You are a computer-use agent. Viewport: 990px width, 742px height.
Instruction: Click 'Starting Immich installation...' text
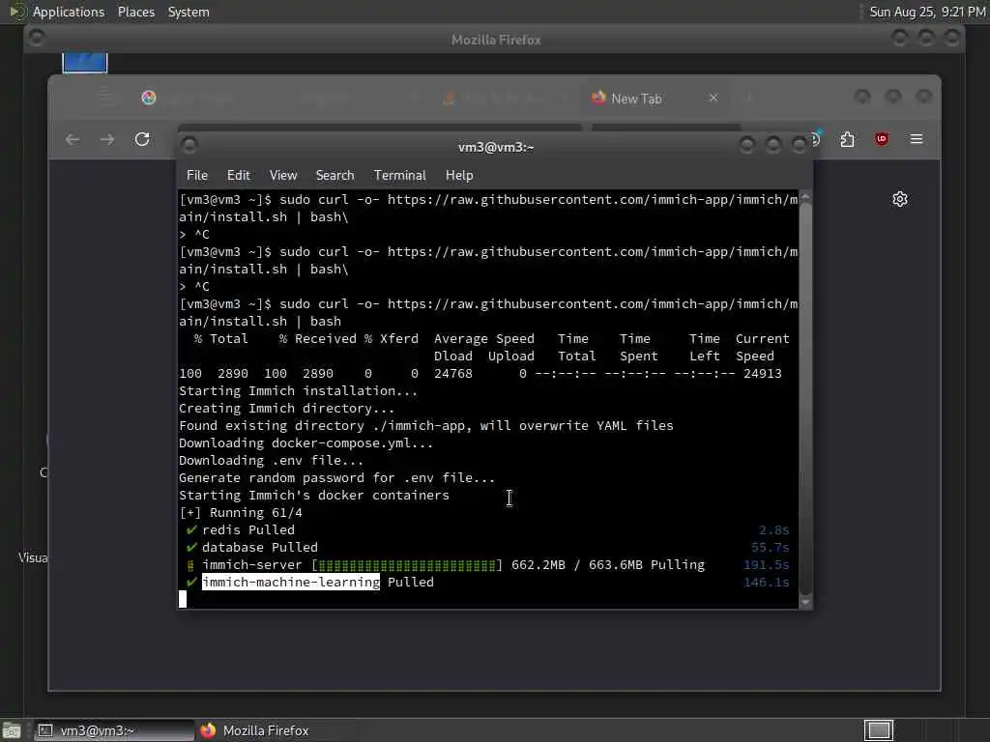(x=298, y=390)
